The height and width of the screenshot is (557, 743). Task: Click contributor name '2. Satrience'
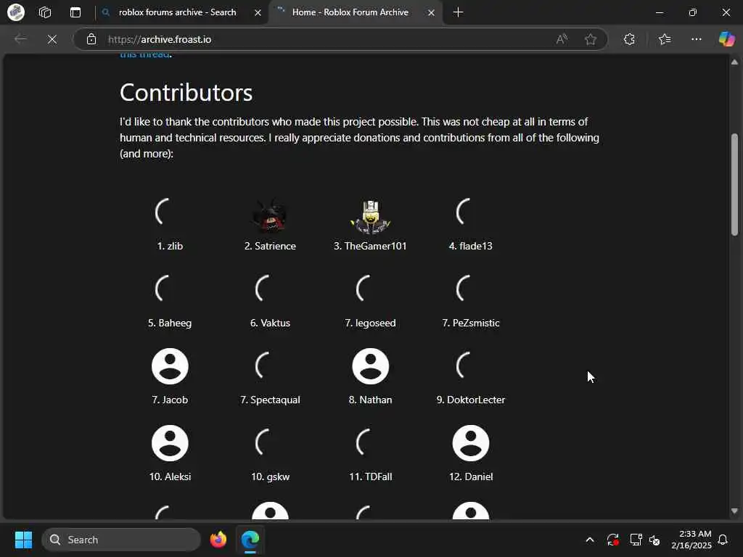270,246
